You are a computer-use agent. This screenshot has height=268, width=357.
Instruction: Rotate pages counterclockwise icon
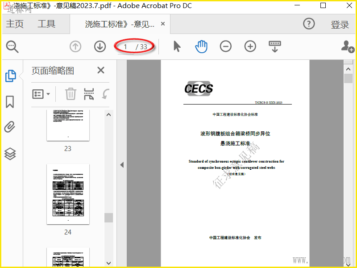click(105, 94)
